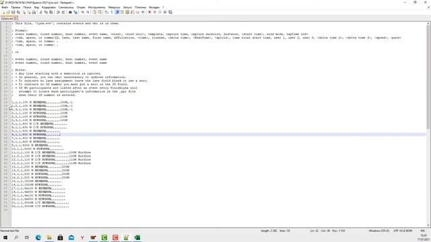Screen dimensions: 431x242
Task: Save the file with the toolbar Save icon
Action: [x=13, y=12]
